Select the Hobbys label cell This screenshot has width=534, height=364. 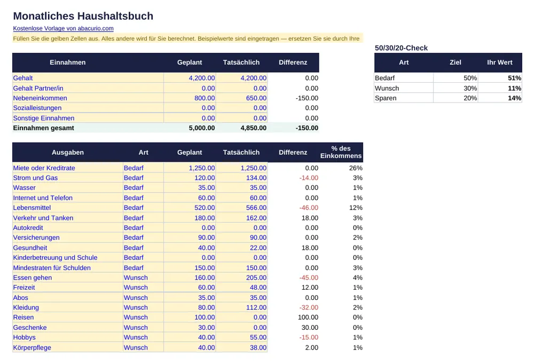[67, 337]
